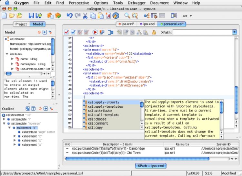This screenshot has width=242, height=176.
Task: Open the Perspective menu
Action: [x=79, y=3]
